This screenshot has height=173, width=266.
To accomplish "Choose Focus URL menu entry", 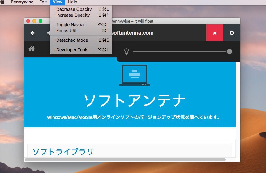I will click(x=81, y=31).
